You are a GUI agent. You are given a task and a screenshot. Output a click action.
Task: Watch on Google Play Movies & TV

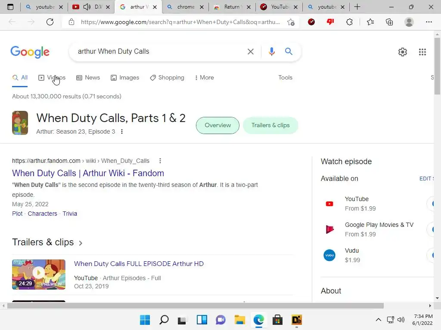[x=377, y=229]
